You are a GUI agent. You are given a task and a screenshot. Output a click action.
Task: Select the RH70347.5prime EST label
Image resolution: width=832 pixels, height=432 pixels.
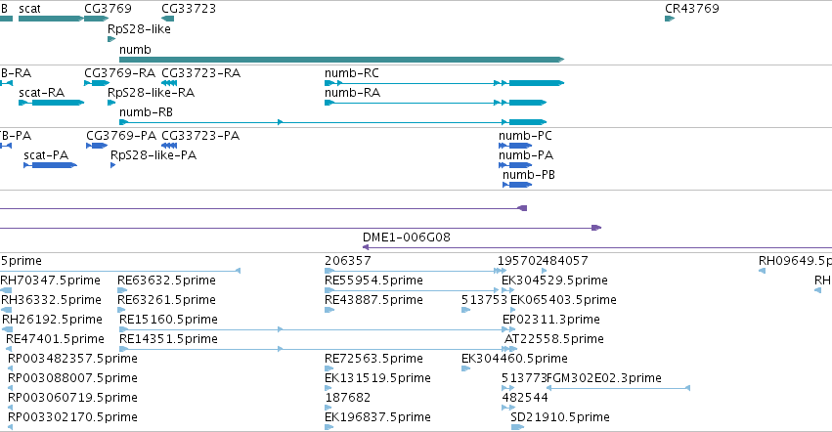coord(51,281)
